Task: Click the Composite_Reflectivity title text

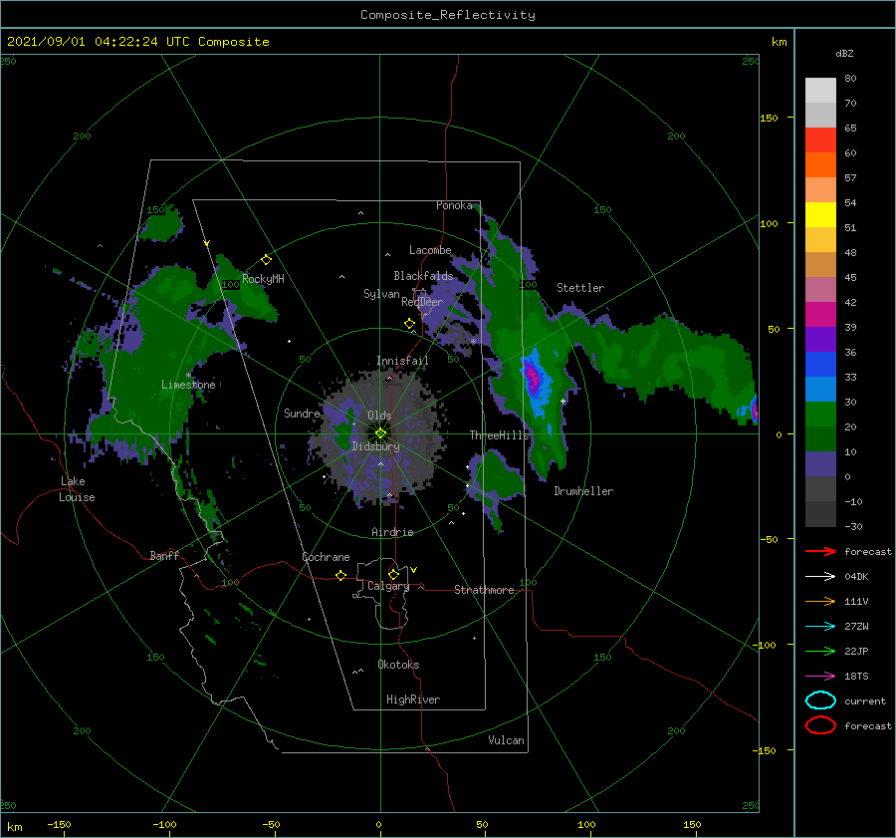Action: click(x=448, y=15)
